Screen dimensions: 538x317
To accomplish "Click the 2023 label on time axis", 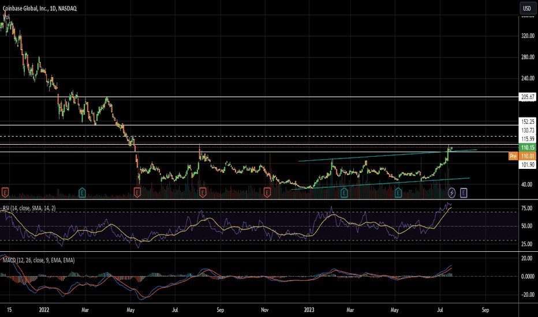I will pos(309,310).
